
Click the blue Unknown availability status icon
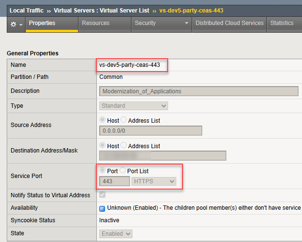102,208
